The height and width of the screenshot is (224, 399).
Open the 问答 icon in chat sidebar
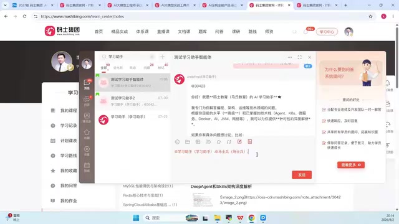coord(87,101)
